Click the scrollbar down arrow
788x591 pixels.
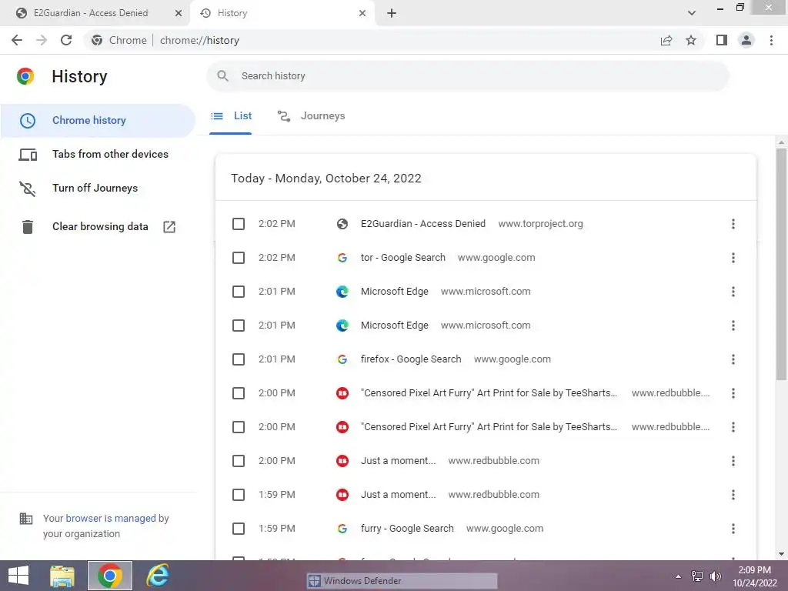781,554
